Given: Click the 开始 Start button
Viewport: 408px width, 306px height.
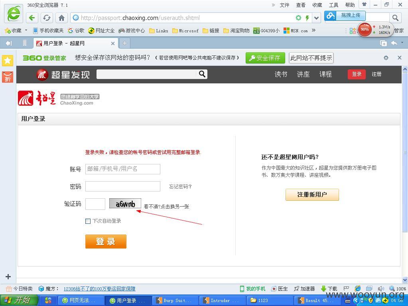Looking at the screenshot, I should (19, 300).
